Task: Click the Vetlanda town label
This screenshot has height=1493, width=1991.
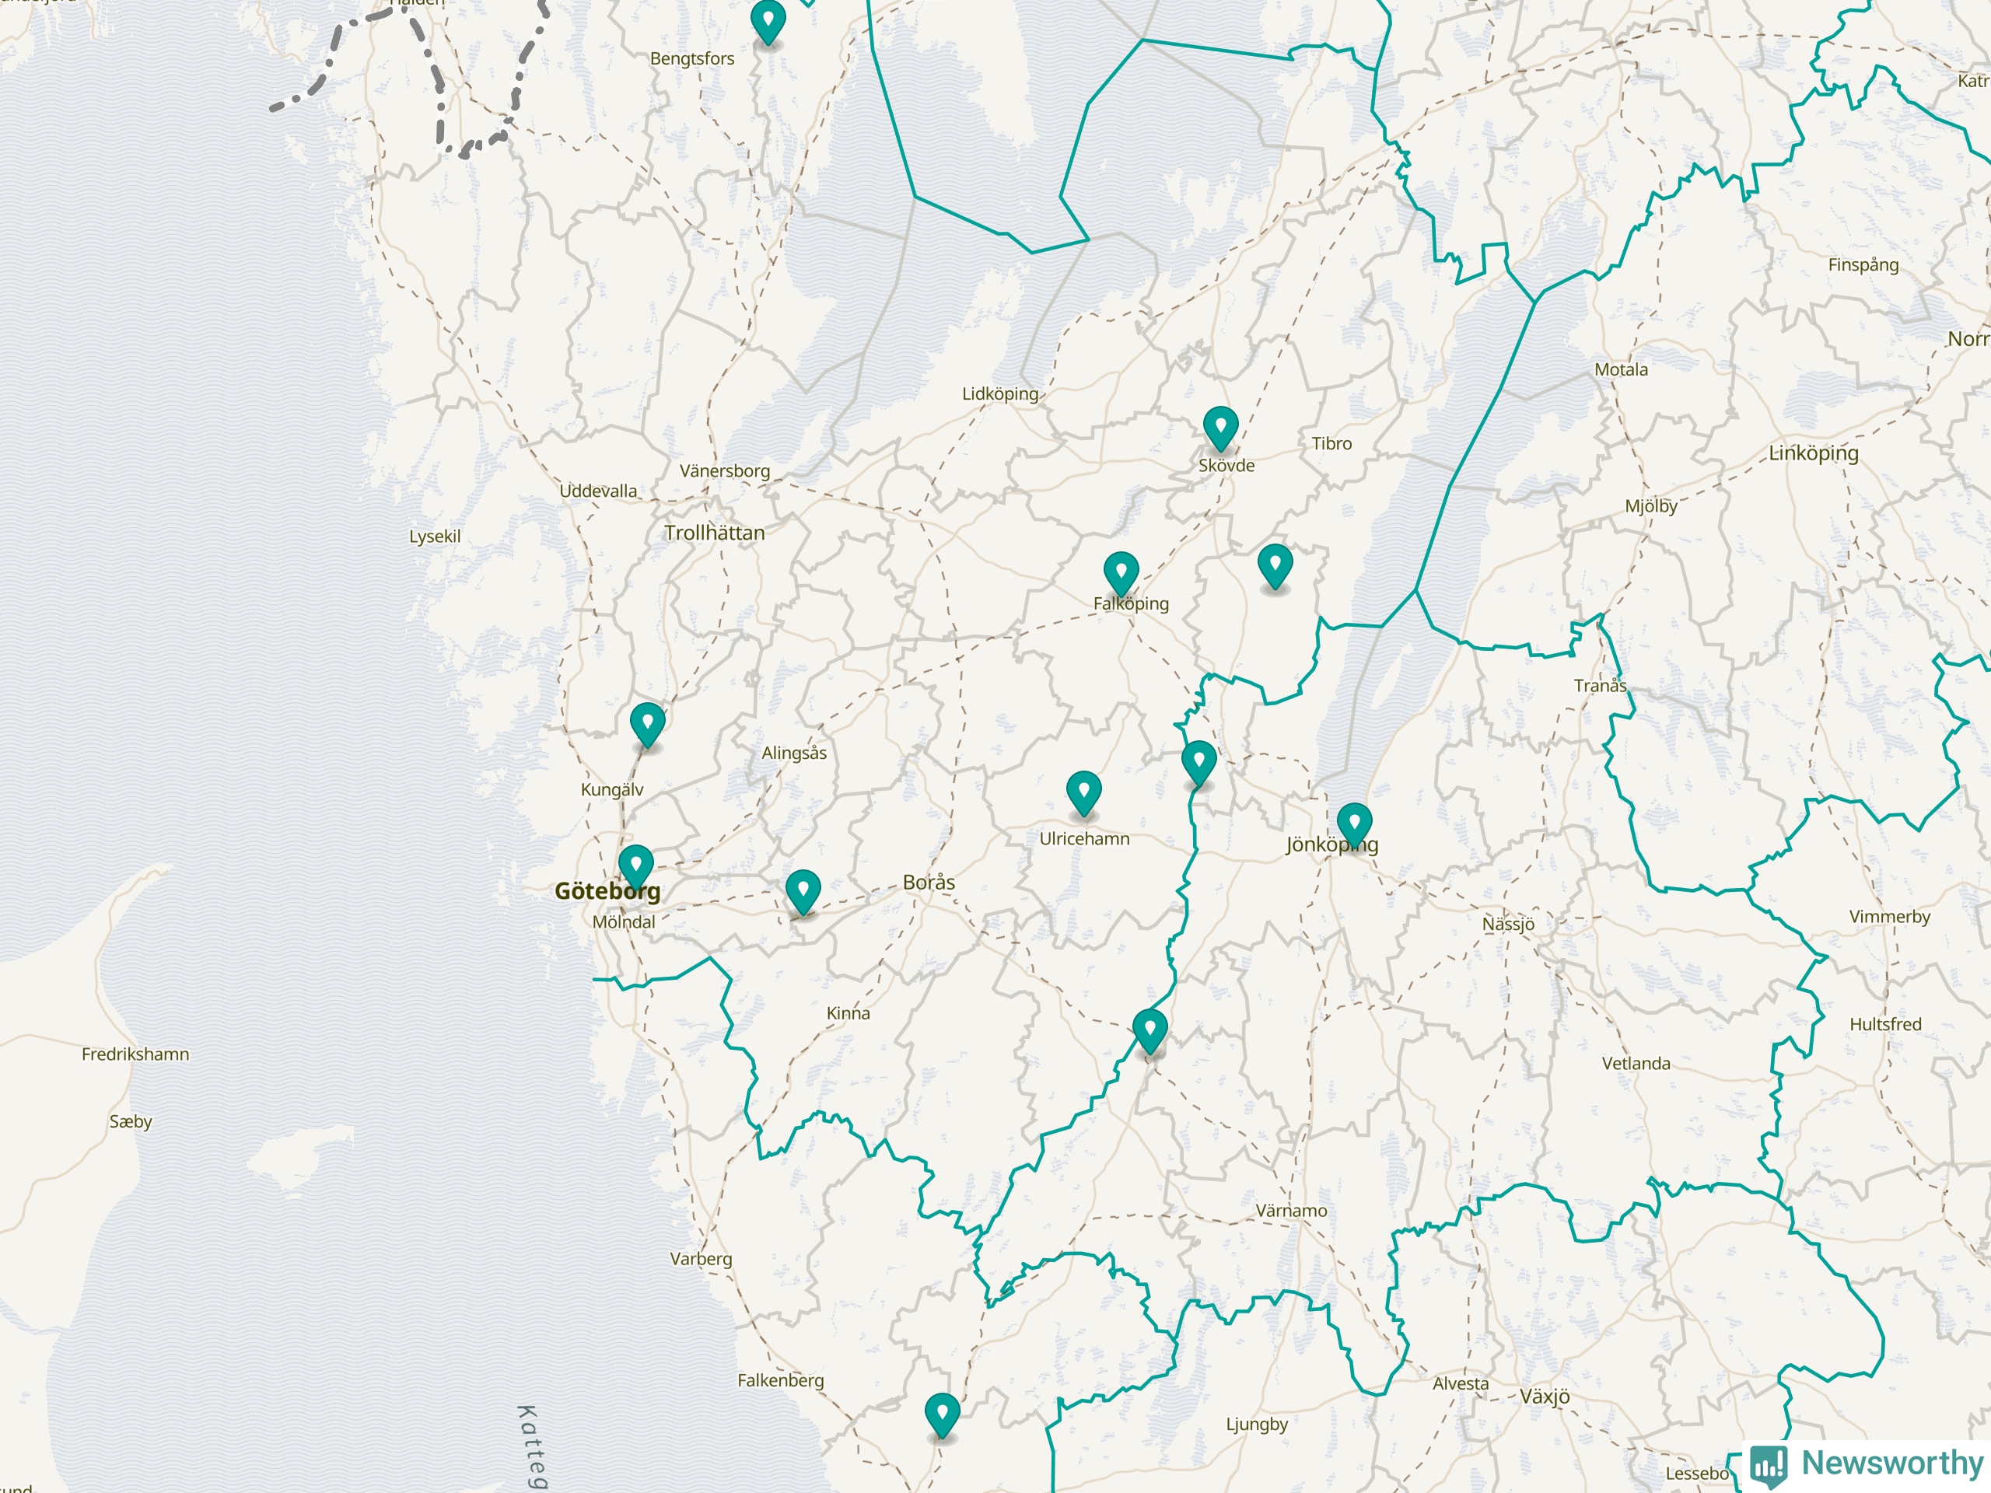Action: coord(1636,1064)
